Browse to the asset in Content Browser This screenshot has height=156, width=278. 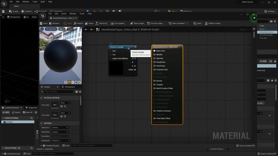[x=54, y=23]
